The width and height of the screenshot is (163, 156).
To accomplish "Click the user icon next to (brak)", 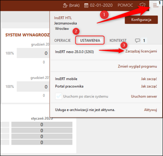I will coord(65,5).
